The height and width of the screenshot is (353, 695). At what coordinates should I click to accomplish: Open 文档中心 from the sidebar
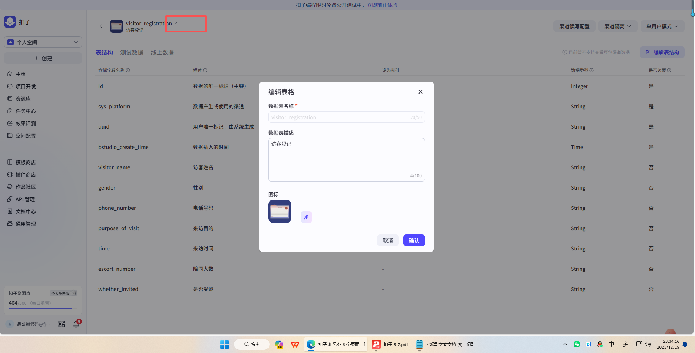click(x=10, y=211)
